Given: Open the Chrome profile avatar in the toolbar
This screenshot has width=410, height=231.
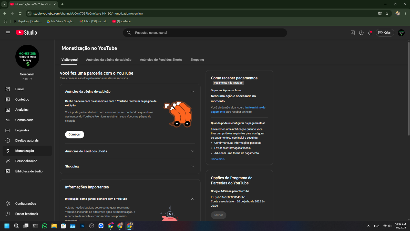Looking at the screenshot, I should click(x=397, y=13).
